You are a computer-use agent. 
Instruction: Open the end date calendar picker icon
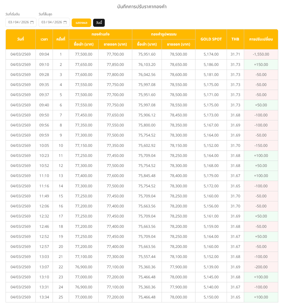coord(65,22)
